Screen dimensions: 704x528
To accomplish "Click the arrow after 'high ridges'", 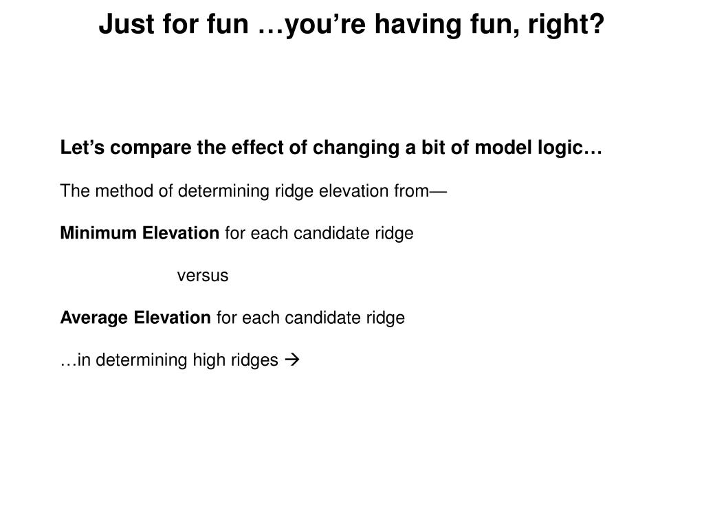I will 292,360.
